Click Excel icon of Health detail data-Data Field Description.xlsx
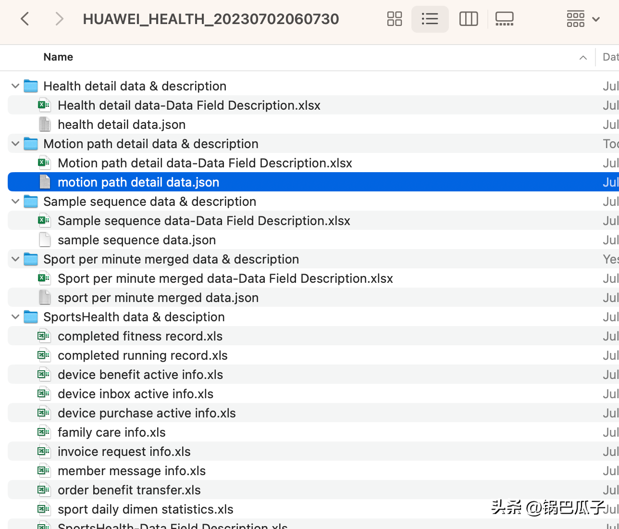The height and width of the screenshot is (529, 619). (x=44, y=105)
